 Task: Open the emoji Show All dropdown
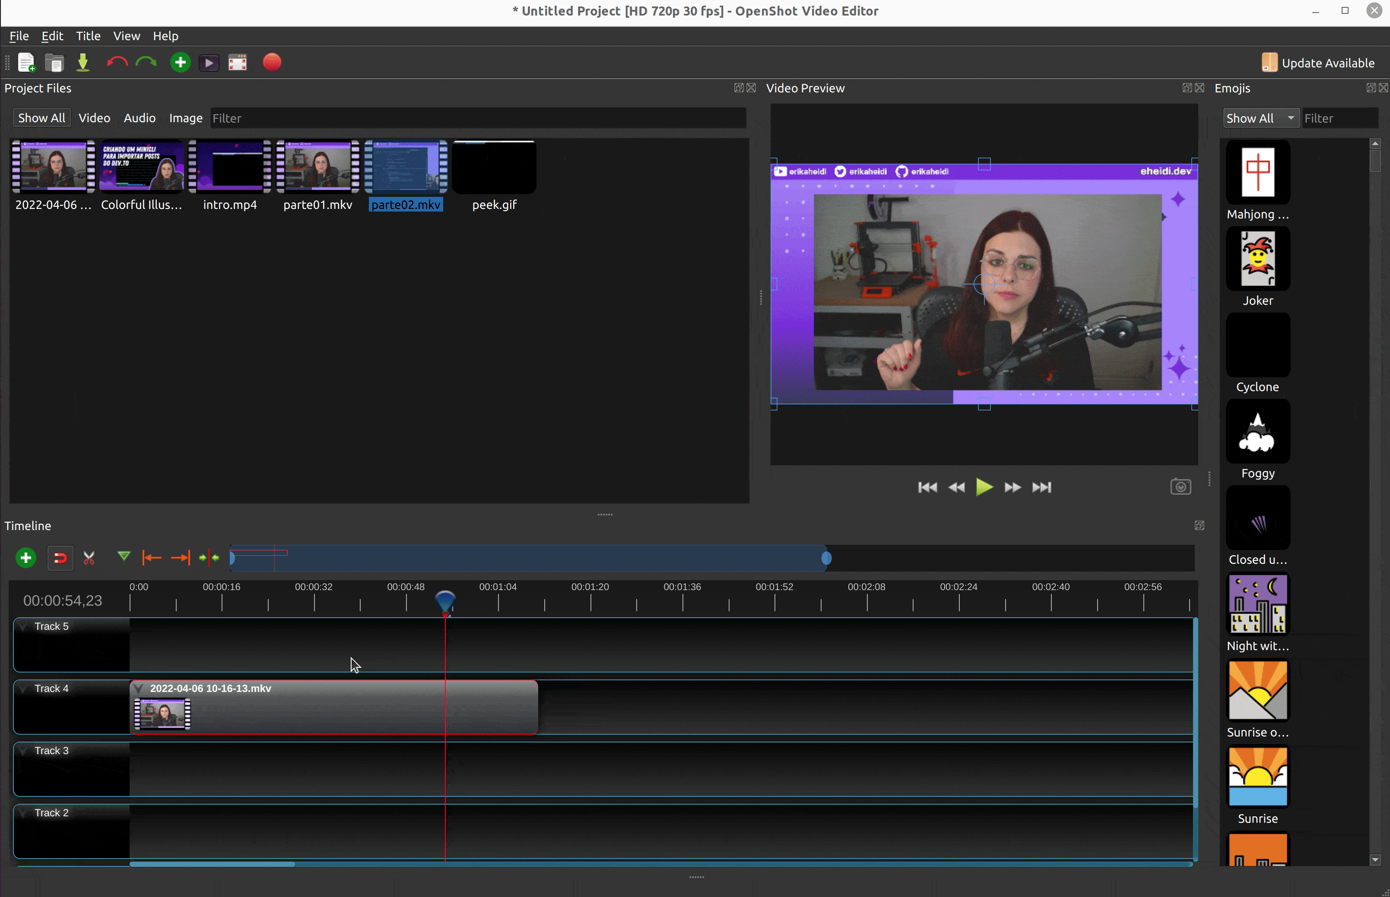pos(1260,118)
